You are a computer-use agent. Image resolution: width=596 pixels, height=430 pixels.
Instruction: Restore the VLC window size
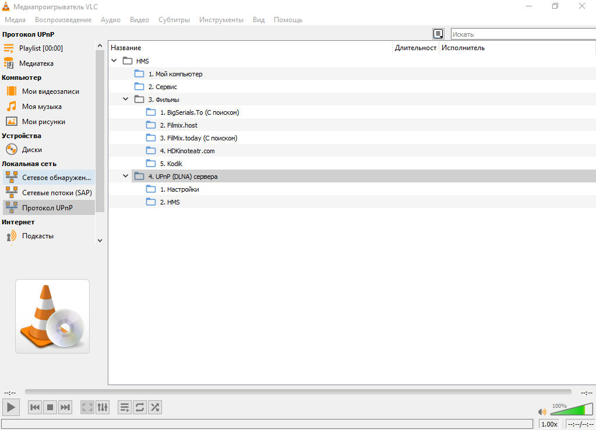[555, 6]
